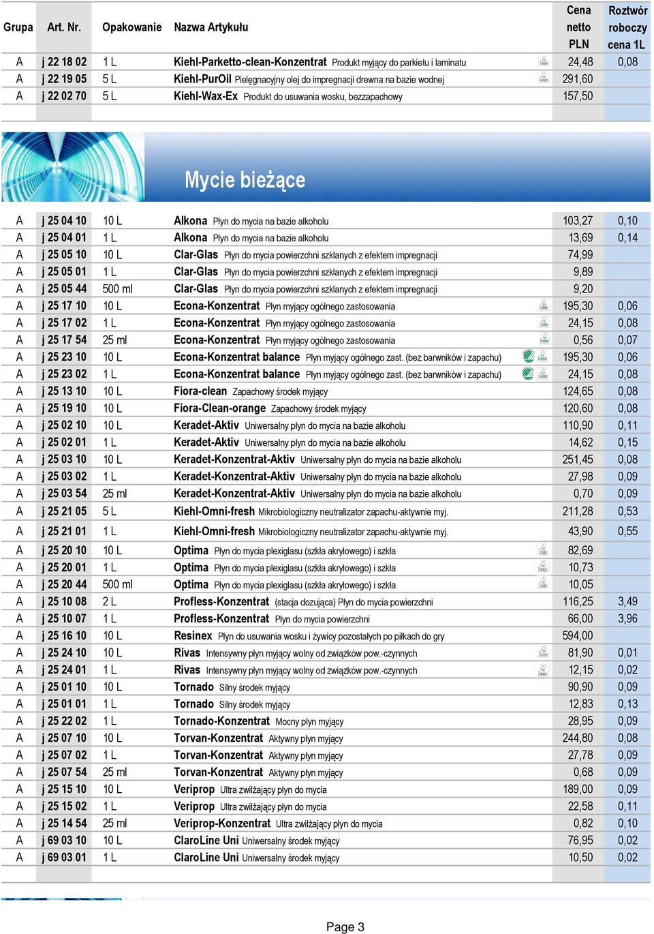Click the product name "Veriprop-Konzentrat"
The image size is (654, 934).
(x=222, y=823)
